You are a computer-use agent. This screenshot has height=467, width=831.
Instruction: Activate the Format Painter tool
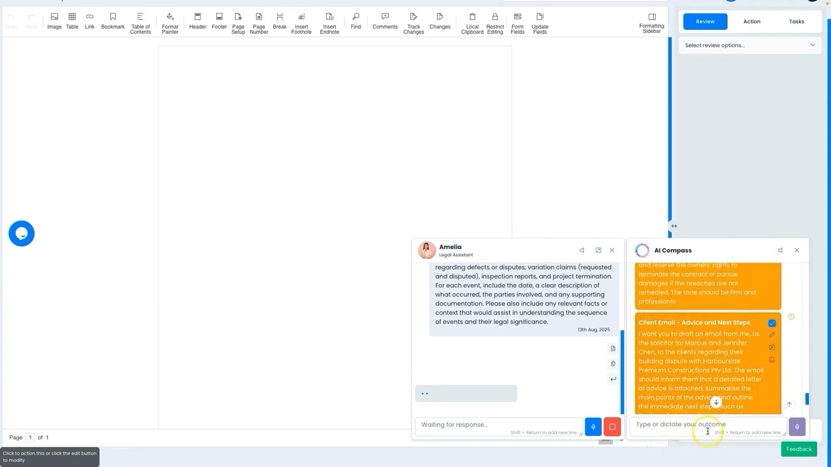(x=170, y=23)
